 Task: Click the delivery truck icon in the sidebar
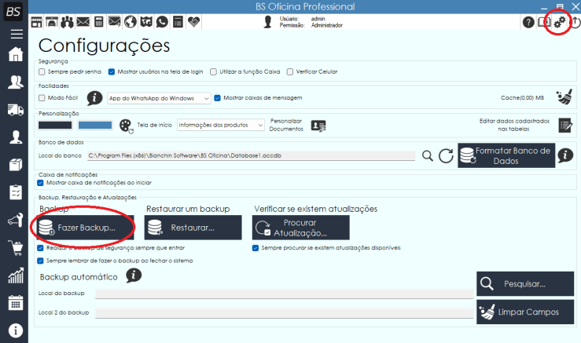tap(14, 110)
